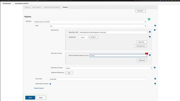180x101 pixels.
Task: Open help for Repository browser
Action: (155, 68)
